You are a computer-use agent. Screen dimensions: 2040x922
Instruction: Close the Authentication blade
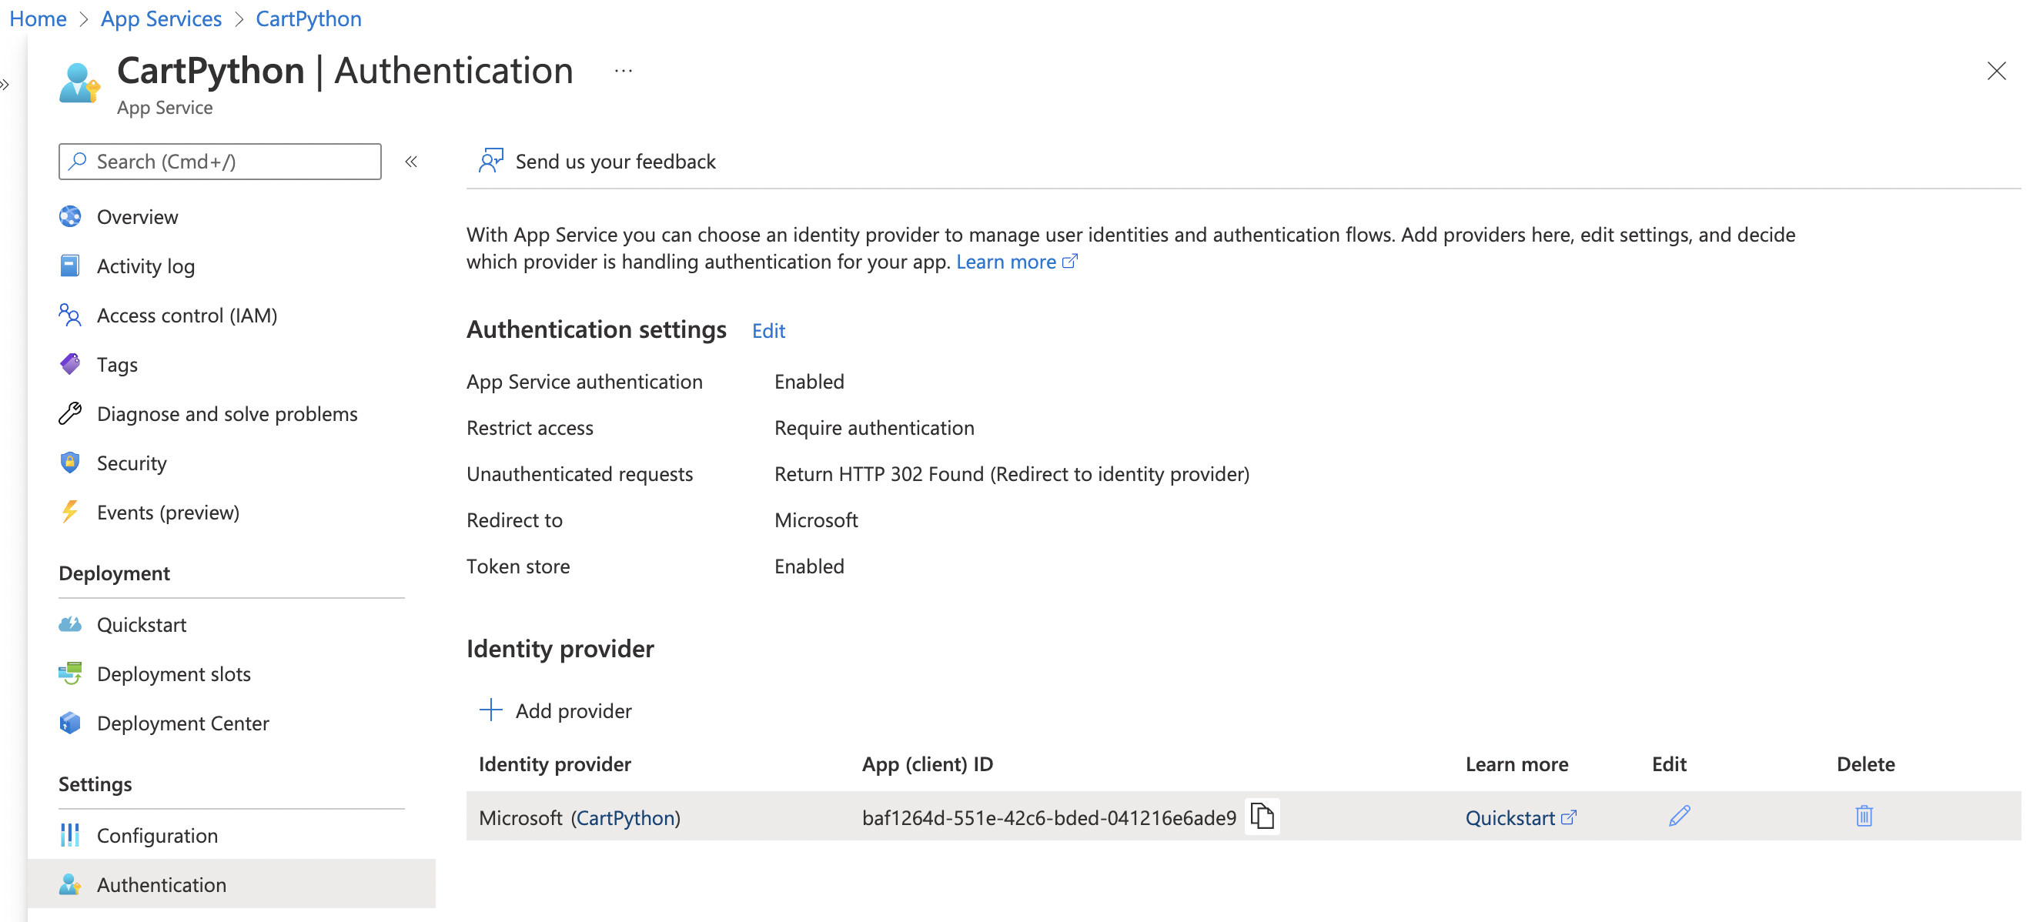pyautogui.click(x=1995, y=72)
